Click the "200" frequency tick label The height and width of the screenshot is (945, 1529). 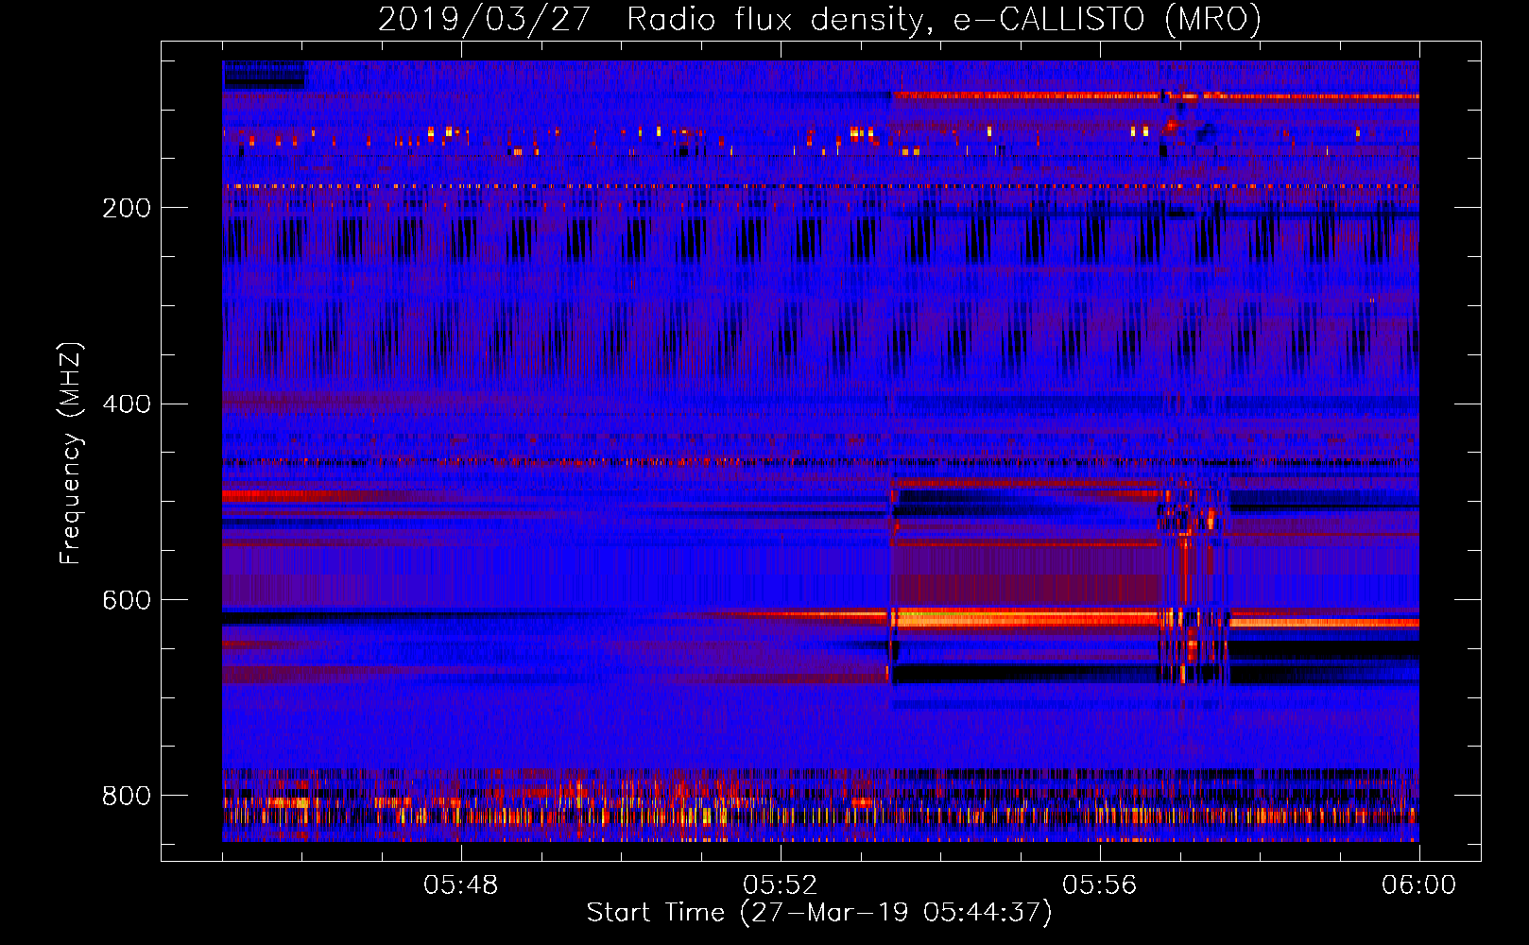(x=127, y=208)
